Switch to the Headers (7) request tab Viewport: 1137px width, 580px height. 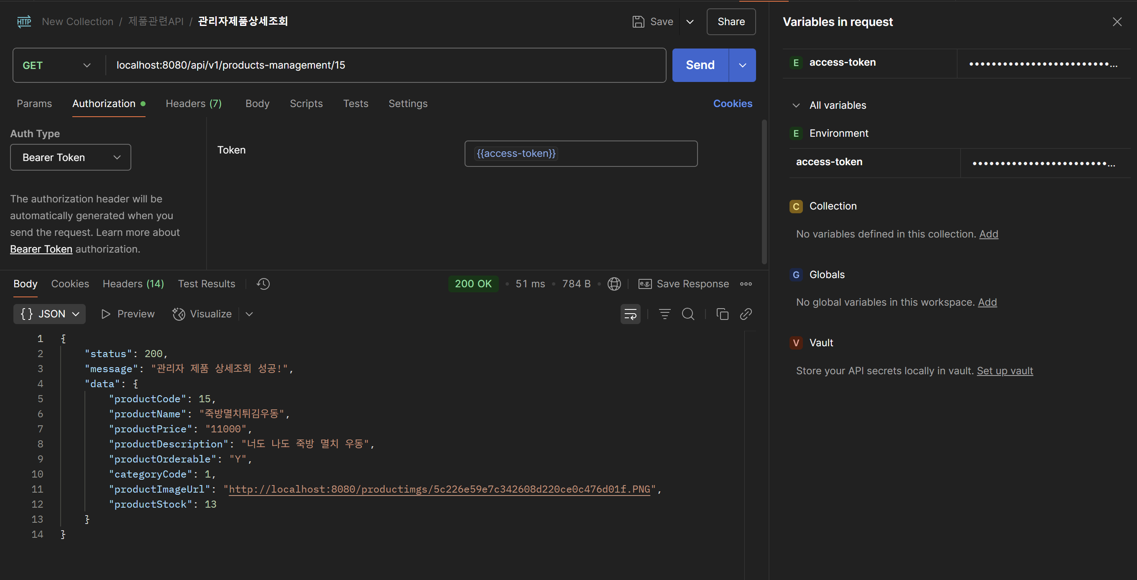[x=193, y=104]
